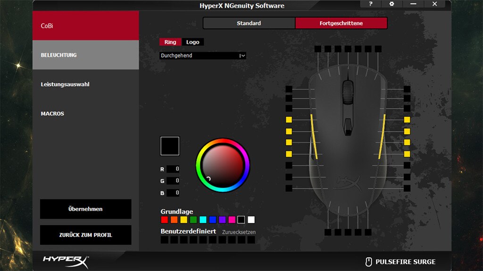
Task: Select the last Benutzerdefiniert custom color slot
Action: pyautogui.click(x=251, y=239)
